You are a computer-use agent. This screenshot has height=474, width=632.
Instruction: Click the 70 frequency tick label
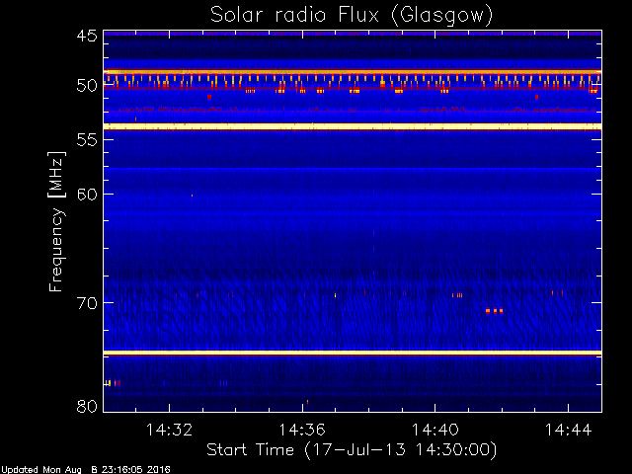tap(87, 303)
